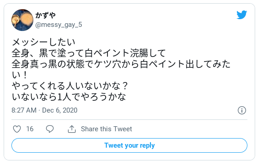The height and width of the screenshot is (165, 257).
Task: Click the display name かずや
Action: 46,15
